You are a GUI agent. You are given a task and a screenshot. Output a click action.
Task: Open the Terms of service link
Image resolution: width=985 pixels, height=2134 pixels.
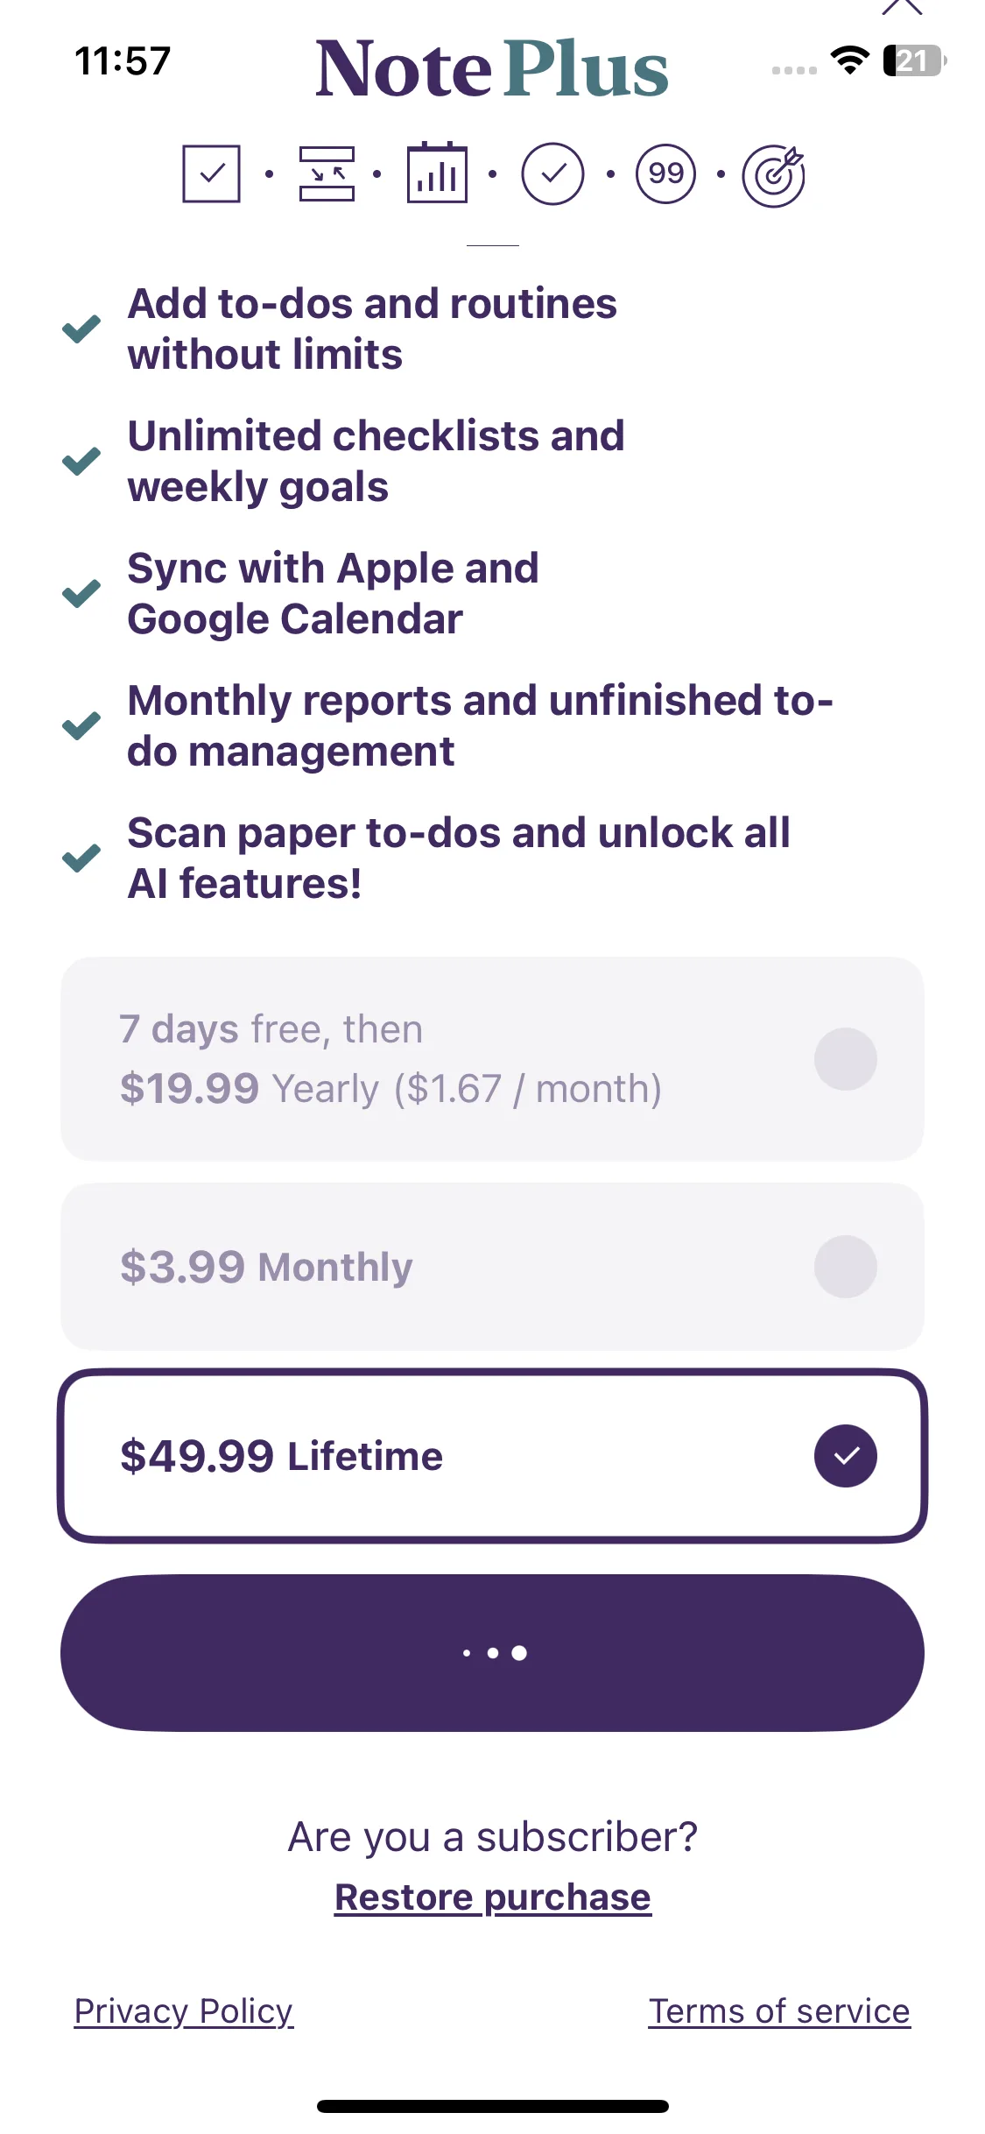[x=778, y=2011]
